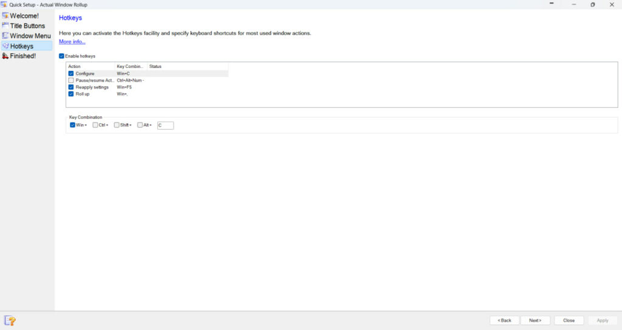The image size is (622, 330).
Task: Jump to the Finished! page
Action: (x=22, y=56)
